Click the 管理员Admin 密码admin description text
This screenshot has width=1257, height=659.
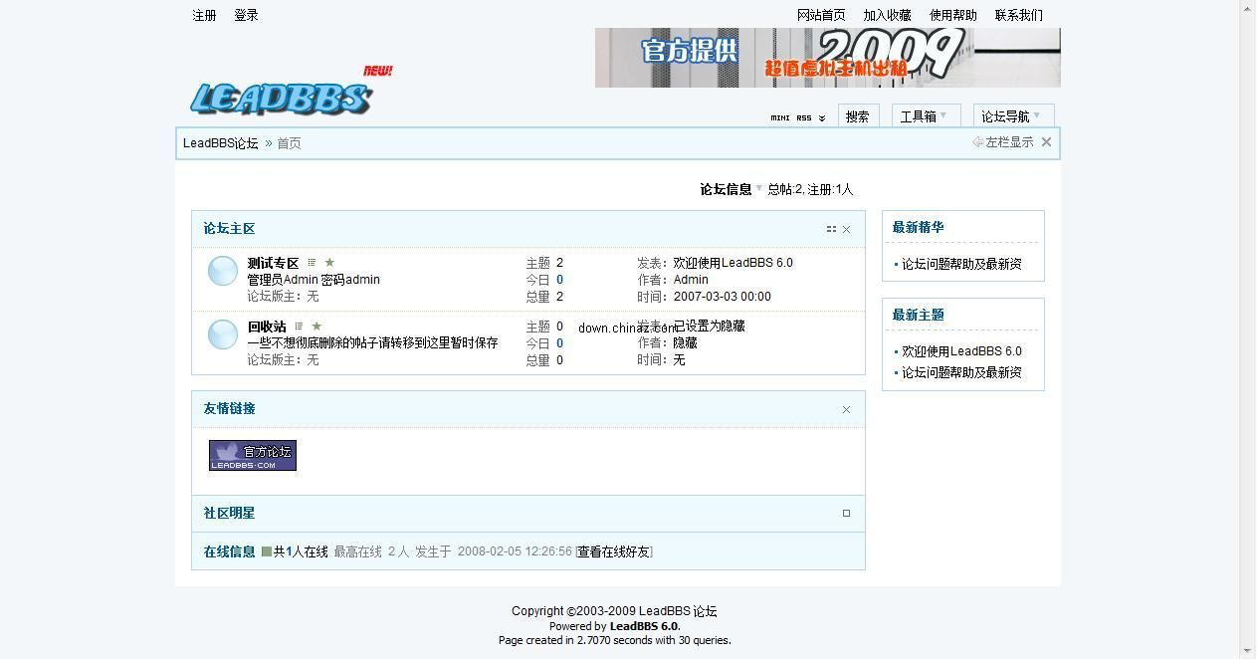point(314,280)
